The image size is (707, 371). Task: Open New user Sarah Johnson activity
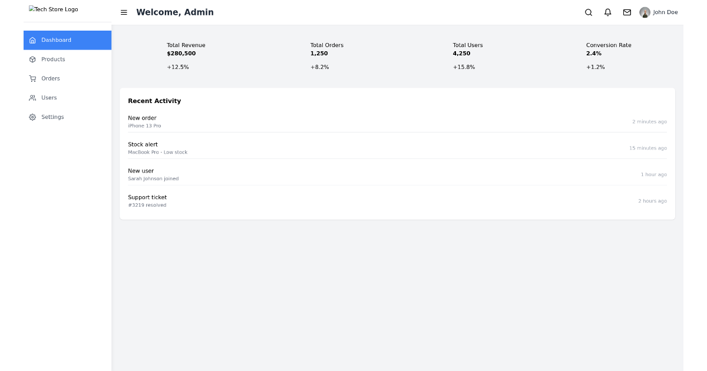pos(153,174)
